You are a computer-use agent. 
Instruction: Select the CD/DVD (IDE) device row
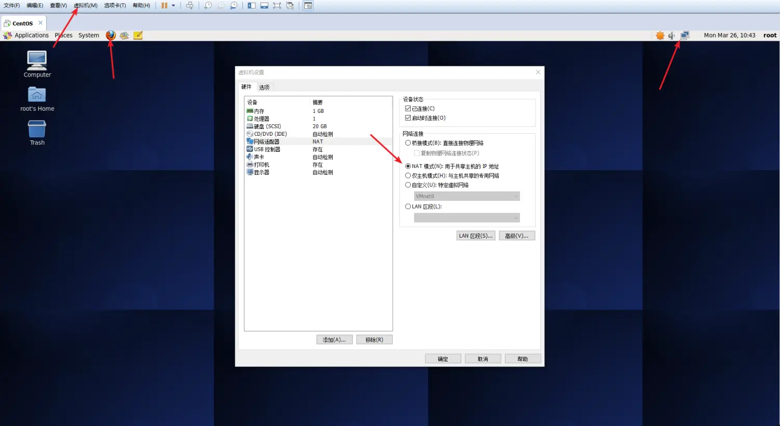click(318, 134)
